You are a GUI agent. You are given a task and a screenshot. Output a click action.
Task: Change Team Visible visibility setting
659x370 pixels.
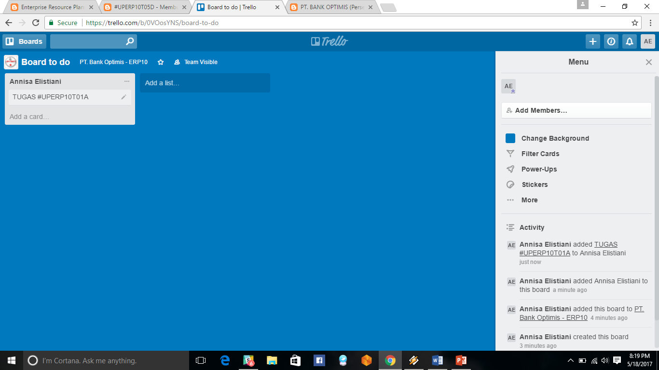[196, 62]
